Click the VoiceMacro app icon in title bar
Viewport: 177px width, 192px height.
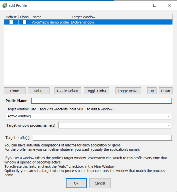coord(5,6)
